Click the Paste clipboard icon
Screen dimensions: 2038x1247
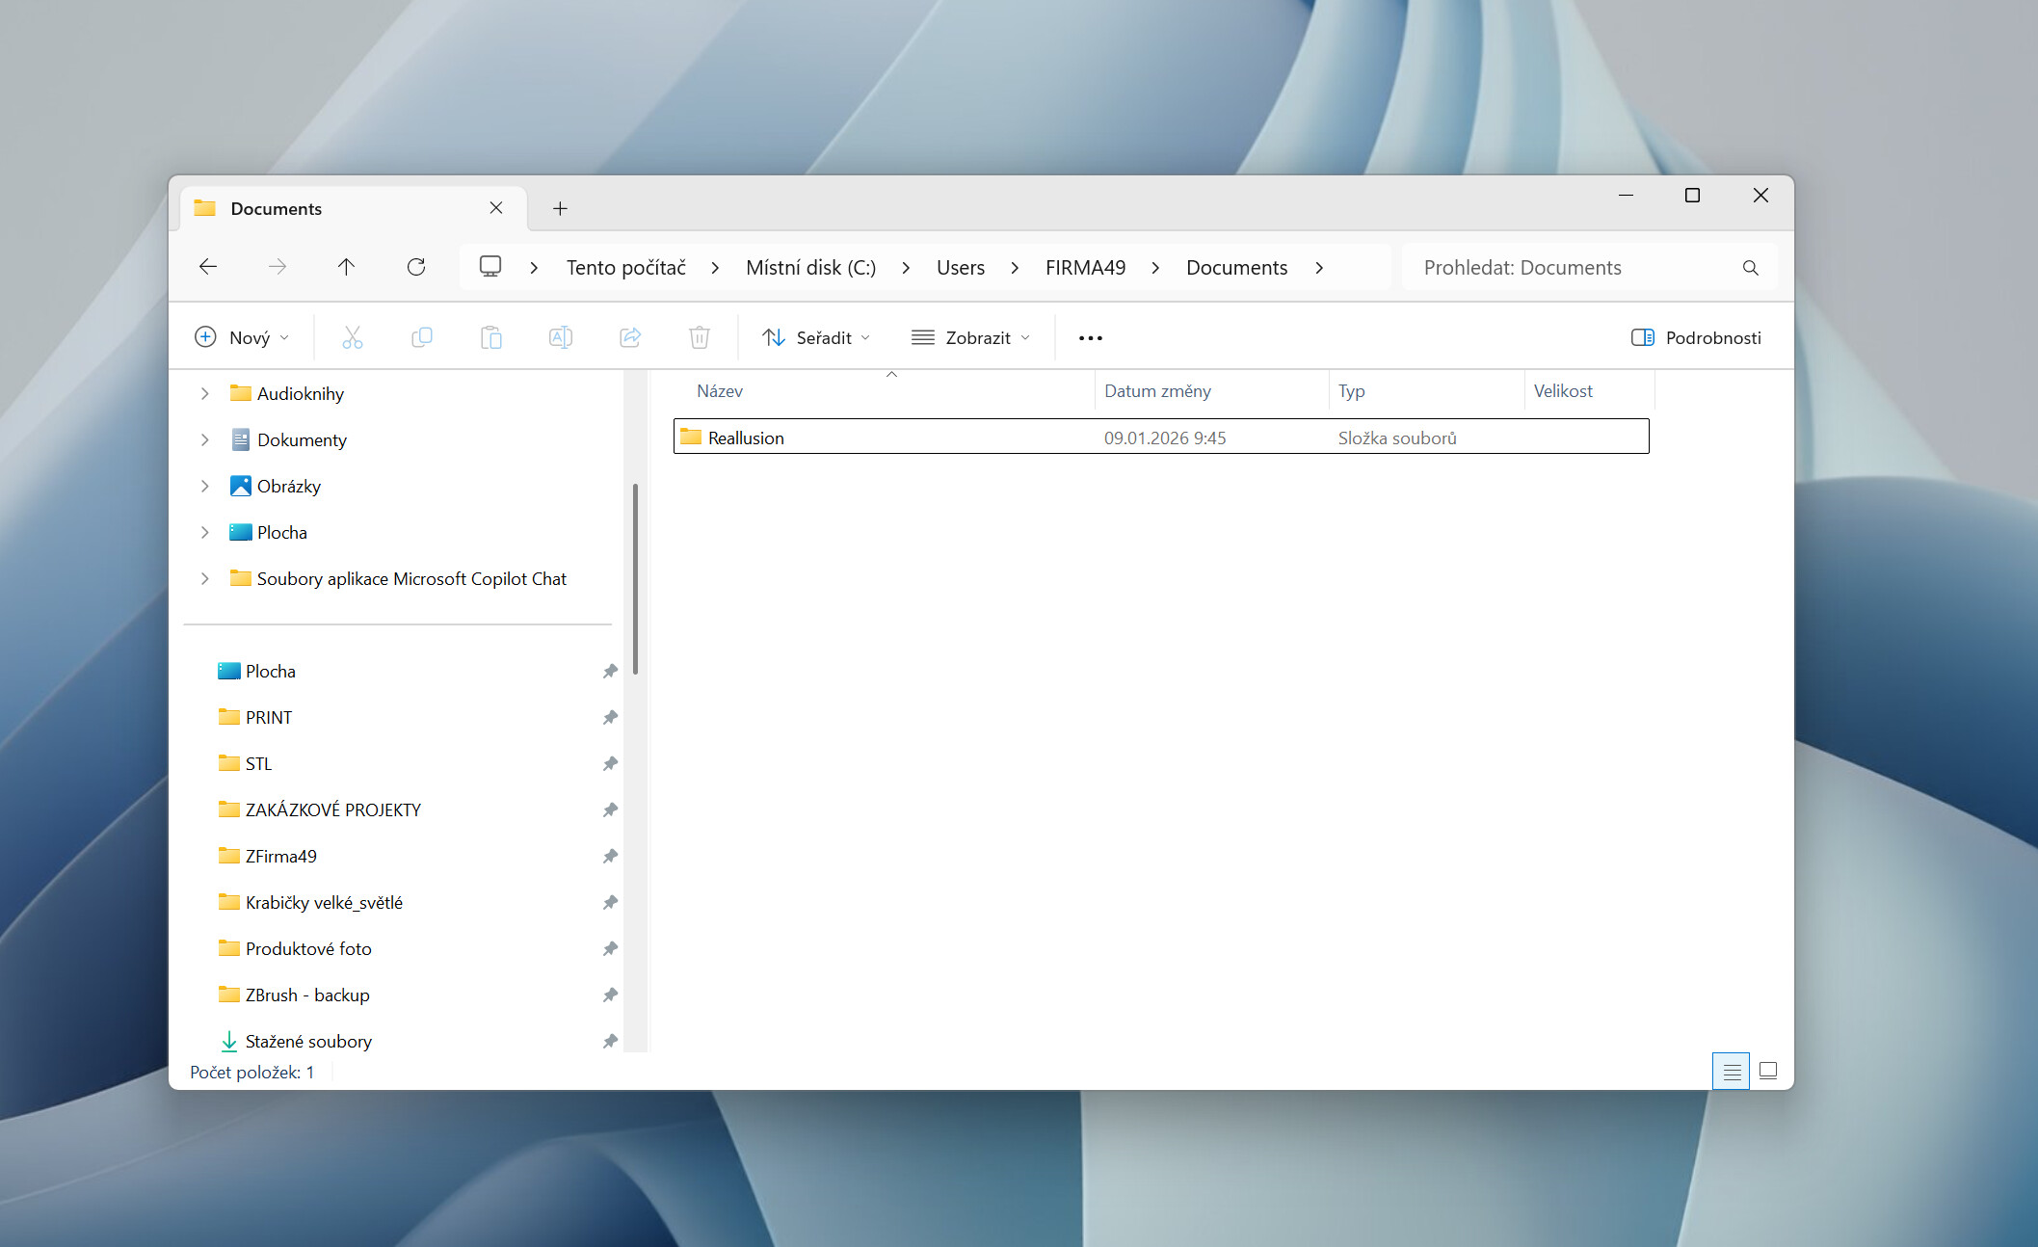[491, 337]
